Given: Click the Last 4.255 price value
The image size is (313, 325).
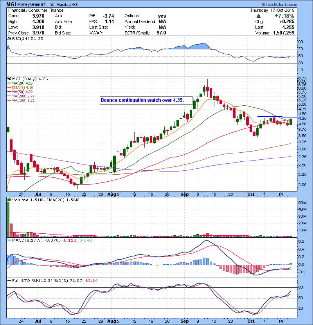Looking at the screenshot, I should (x=288, y=27).
